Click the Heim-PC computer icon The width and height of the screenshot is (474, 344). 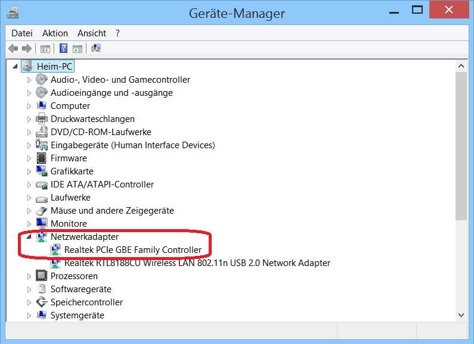click(27, 66)
